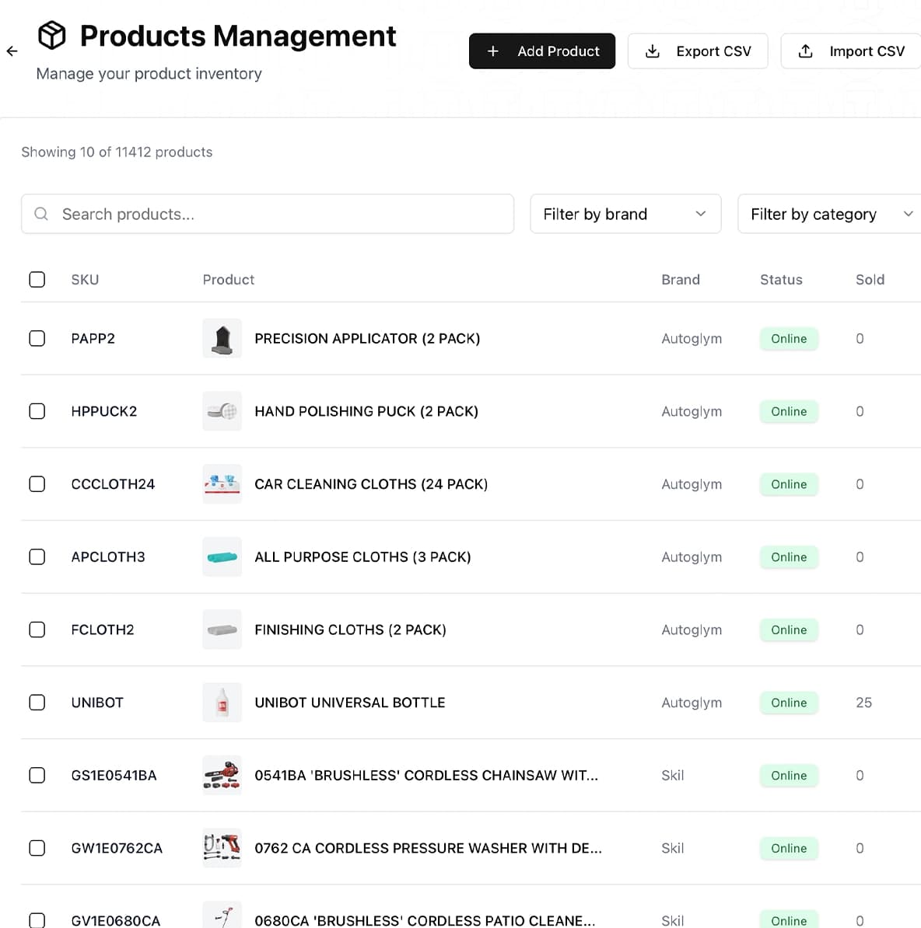The height and width of the screenshot is (928, 921).
Task: Toggle the select-all checkbox in the table header
Action: point(37,279)
